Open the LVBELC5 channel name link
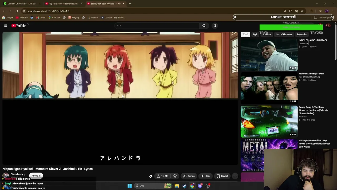The width and height of the screenshot is (337, 190). 303,44
